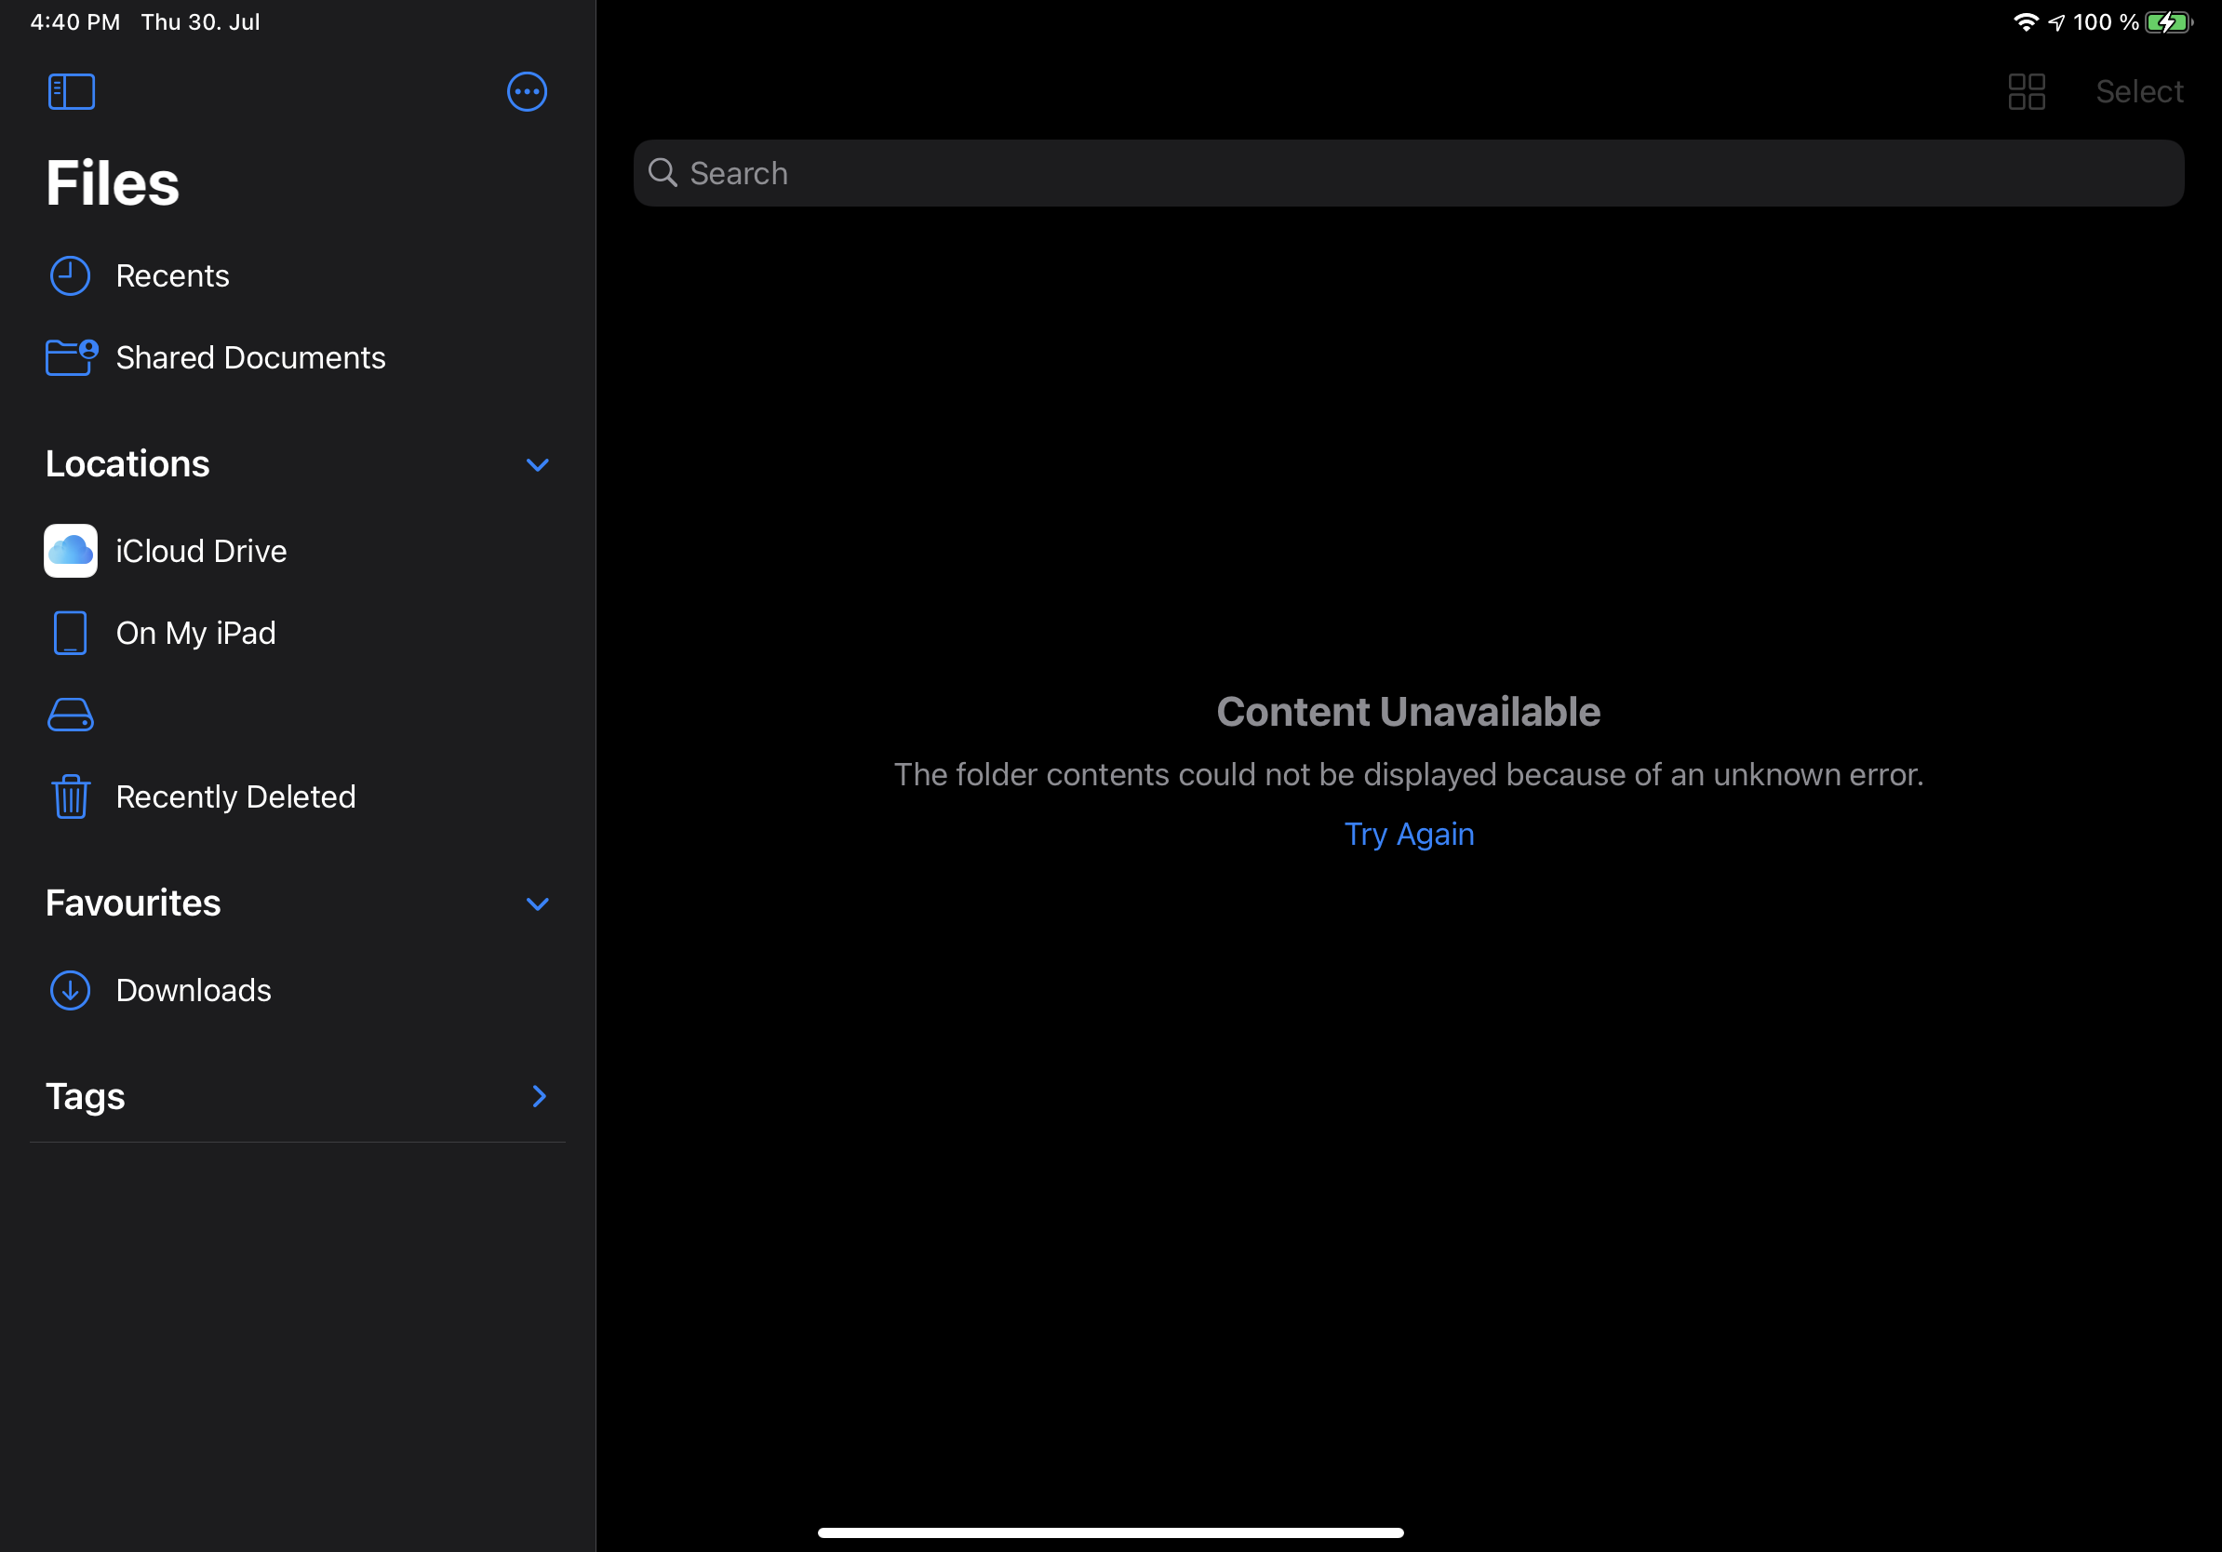Tap the home indicator bar
The width and height of the screenshot is (2222, 1552).
[x=1110, y=1532]
